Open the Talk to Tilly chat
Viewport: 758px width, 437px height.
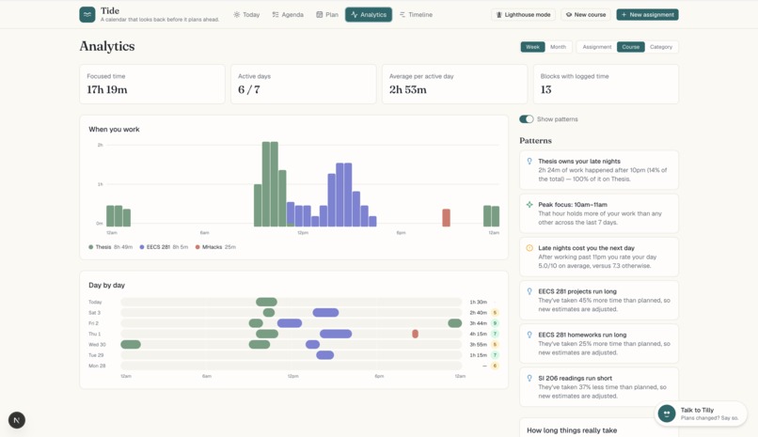coord(701,414)
